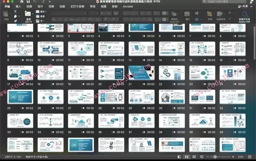This screenshot has height=161, width=256.
Task: Switch to Reading view in status bar
Action: 194,157
